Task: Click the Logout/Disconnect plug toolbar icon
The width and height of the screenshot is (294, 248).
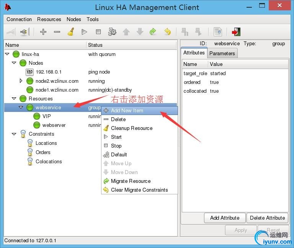Action: [25, 32]
